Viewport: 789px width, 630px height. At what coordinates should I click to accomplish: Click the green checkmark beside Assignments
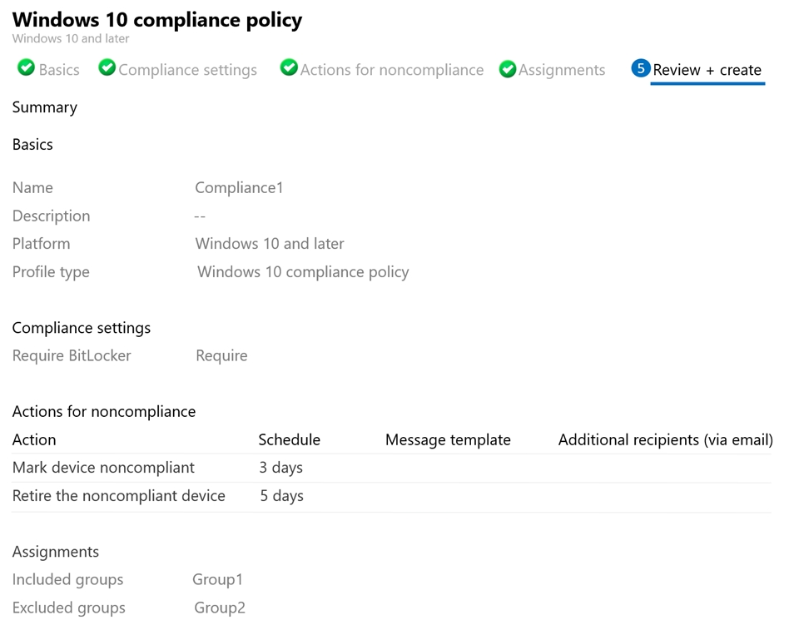click(507, 69)
